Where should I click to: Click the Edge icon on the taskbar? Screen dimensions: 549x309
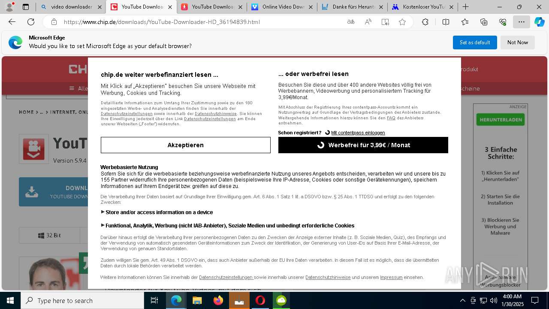(176, 300)
